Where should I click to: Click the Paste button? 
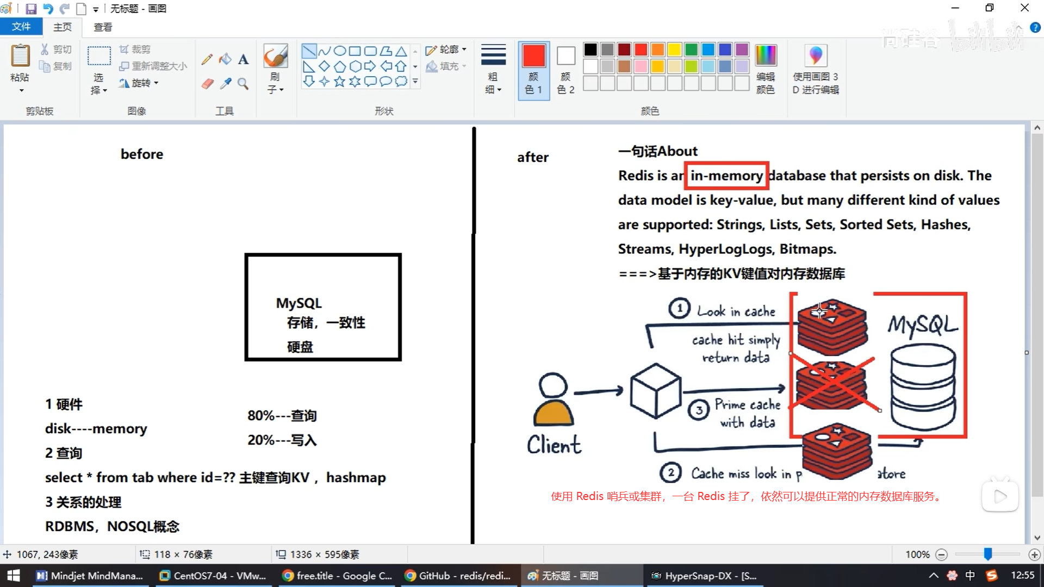tap(20, 57)
